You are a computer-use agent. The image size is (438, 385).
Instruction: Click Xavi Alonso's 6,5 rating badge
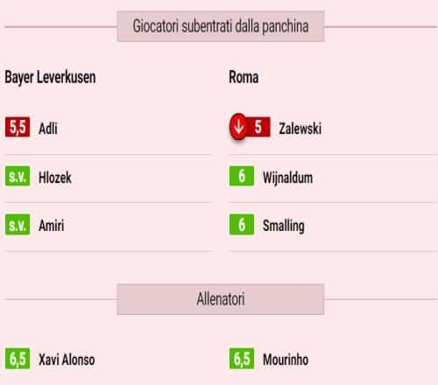point(18,359)
